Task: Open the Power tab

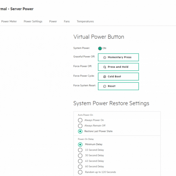Action: point(53,21)
